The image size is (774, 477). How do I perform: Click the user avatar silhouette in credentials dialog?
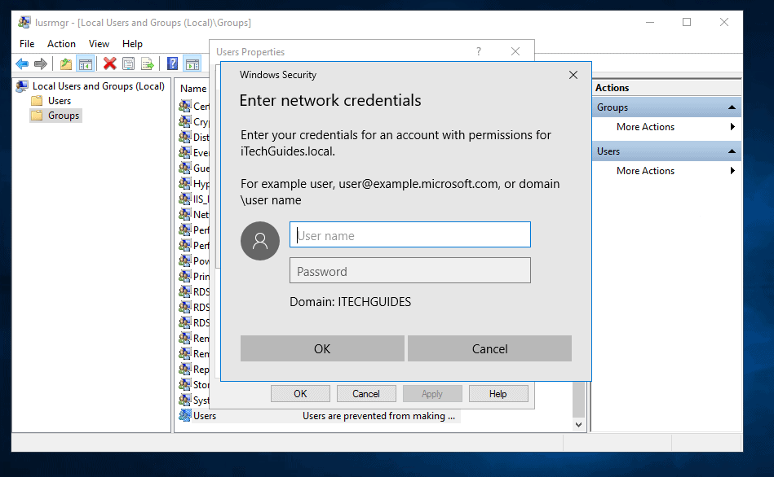[259, 241]
